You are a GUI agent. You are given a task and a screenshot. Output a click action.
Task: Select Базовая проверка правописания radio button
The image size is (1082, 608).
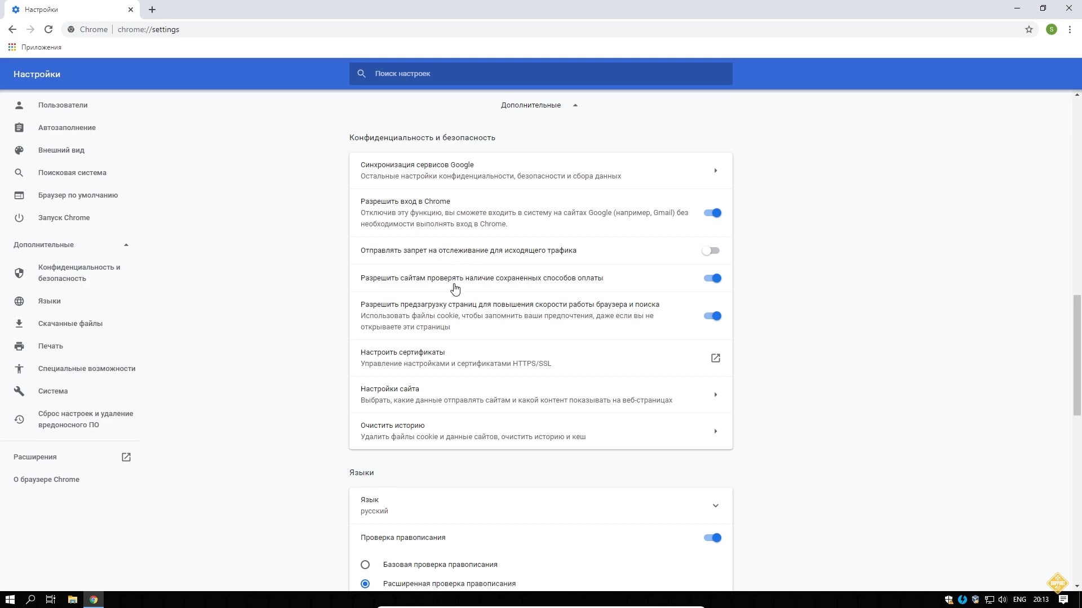pyautogui.click(x=365, y=565)
